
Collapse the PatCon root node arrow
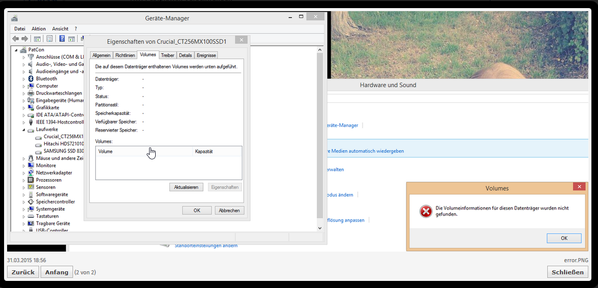(x=16, y=50)
